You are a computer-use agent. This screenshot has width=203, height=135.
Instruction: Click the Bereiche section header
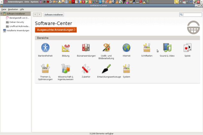(x=117, y=38)
